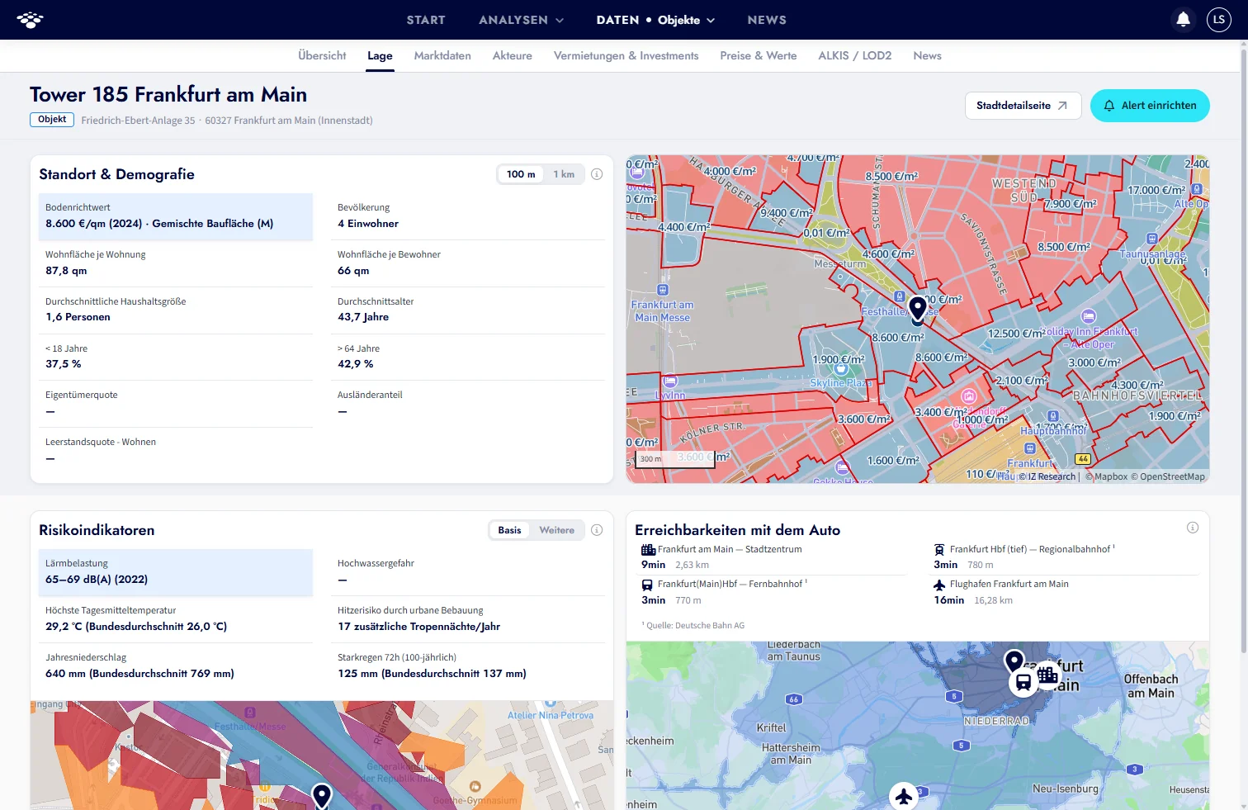This screenshot has height=810, width=1248.
Task: Click the airplane marker on the reachability map
Action: click(x=904, y=796)
